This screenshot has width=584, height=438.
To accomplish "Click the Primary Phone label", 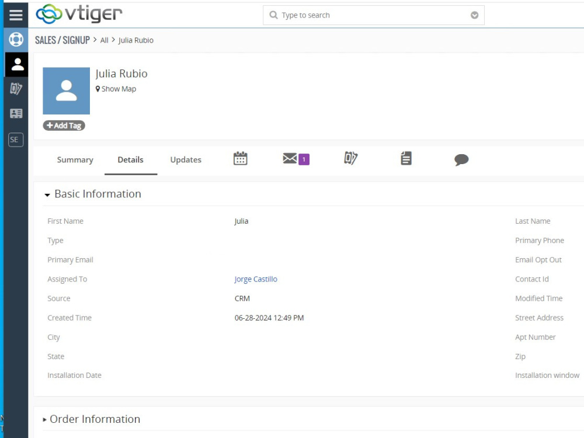I will tap(540, 241).
